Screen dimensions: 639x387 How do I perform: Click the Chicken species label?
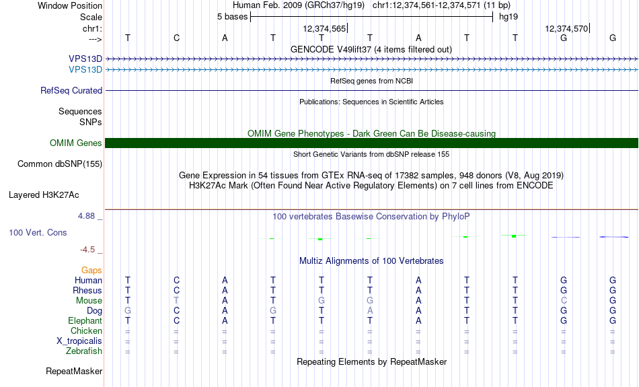86,330
